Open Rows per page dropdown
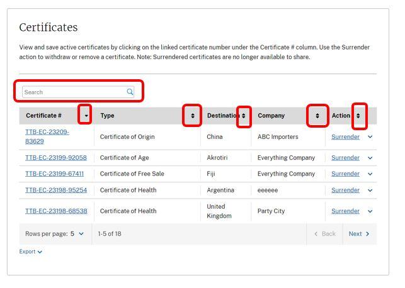405x288 pixels. point(77,234)
